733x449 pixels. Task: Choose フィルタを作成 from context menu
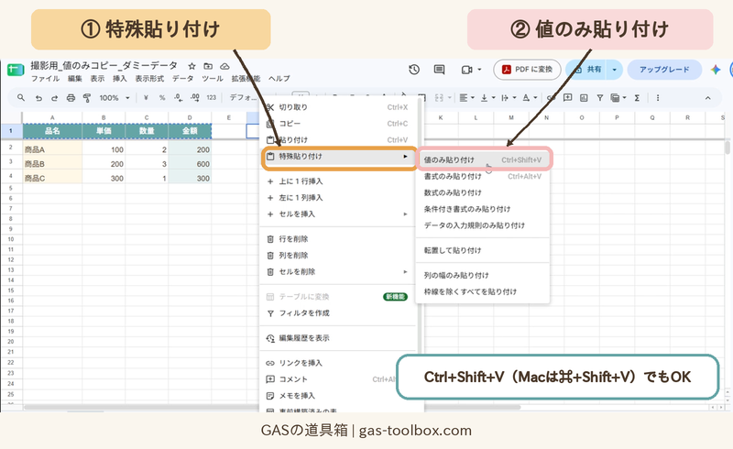(336, 313)
